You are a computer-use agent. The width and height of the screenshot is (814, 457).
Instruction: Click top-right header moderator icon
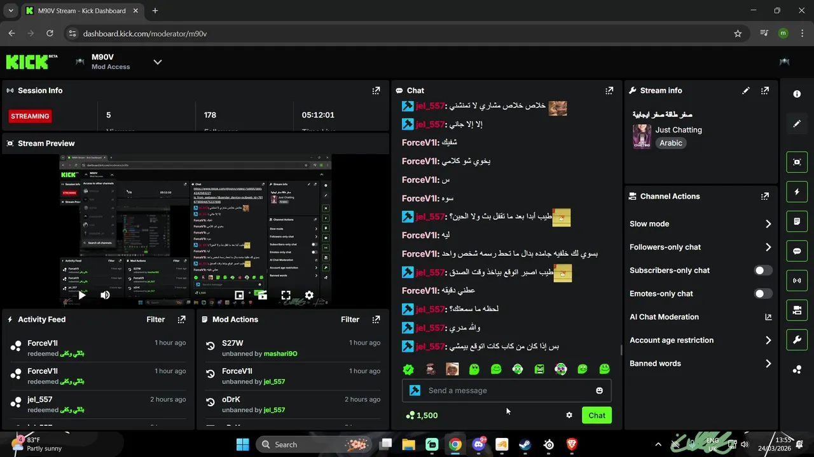(x=784, y=62)
